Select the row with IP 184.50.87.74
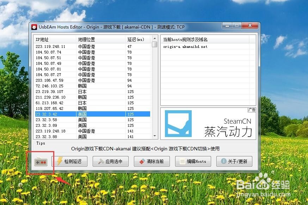The width and height of the screenshot is (308, 205). pos(93,52)
